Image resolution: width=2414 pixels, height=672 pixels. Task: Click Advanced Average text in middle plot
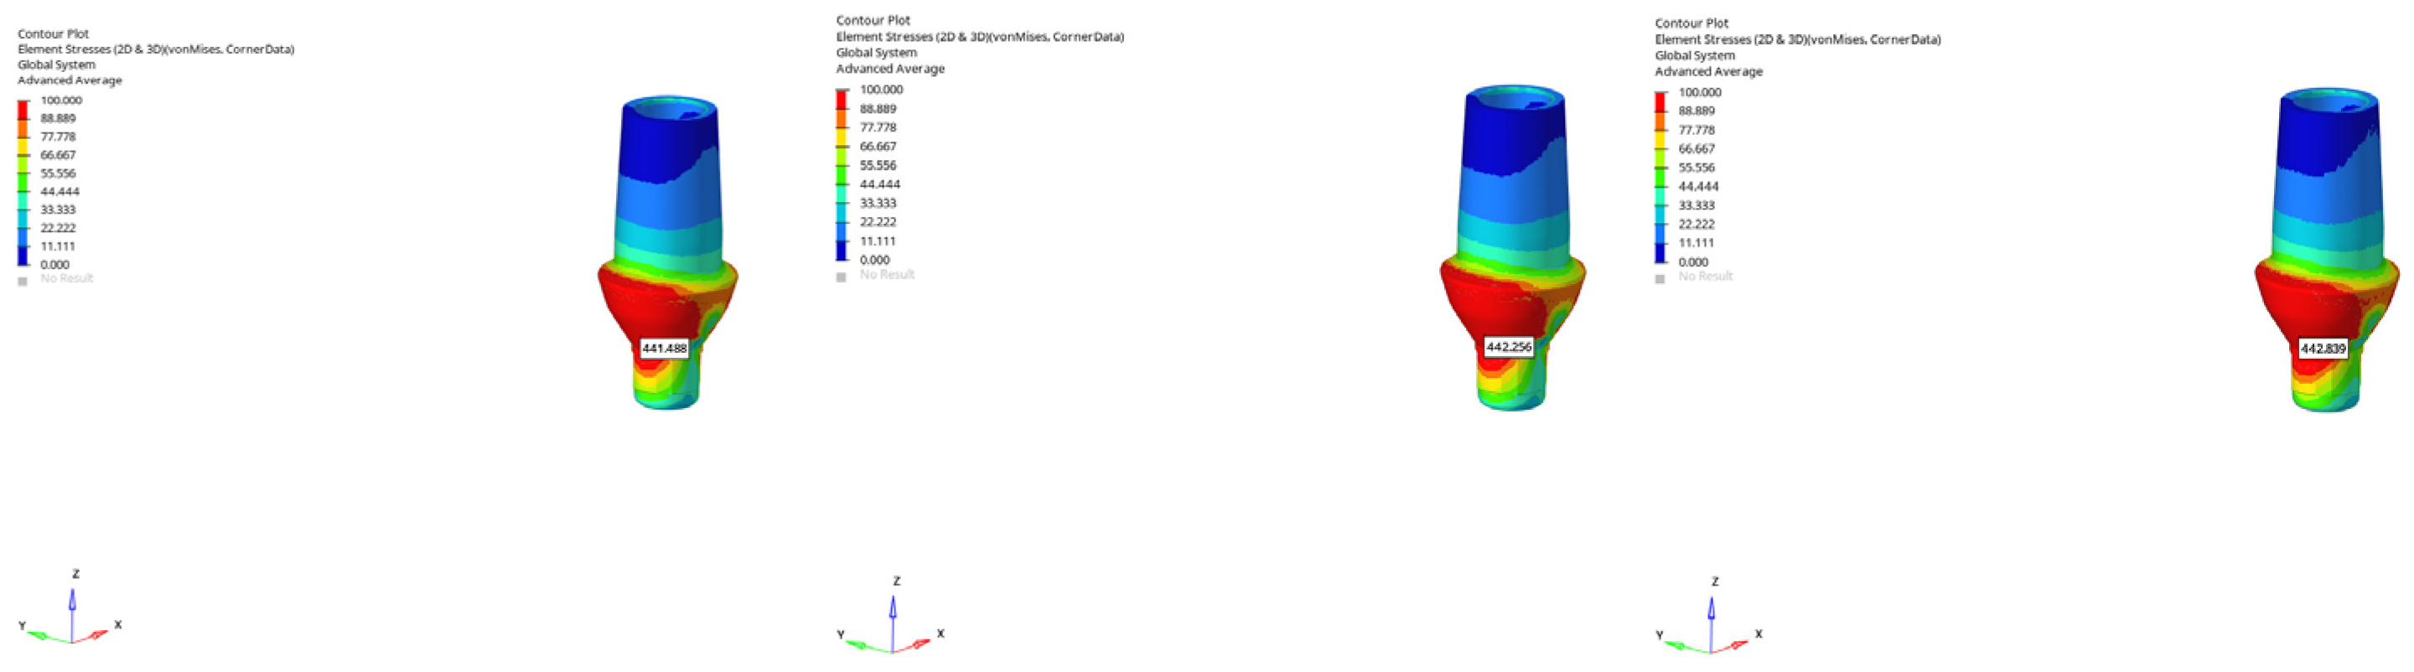[x=889, y=69]
